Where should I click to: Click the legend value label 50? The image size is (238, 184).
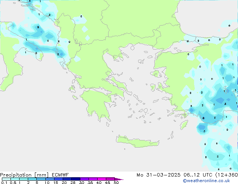116,182
